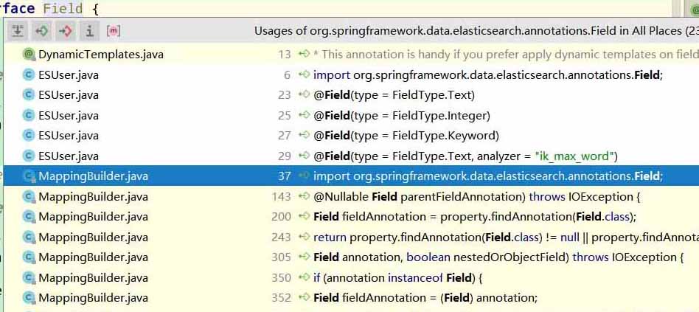Click the first toolbar icon with the downward arrow

[18, 31]
